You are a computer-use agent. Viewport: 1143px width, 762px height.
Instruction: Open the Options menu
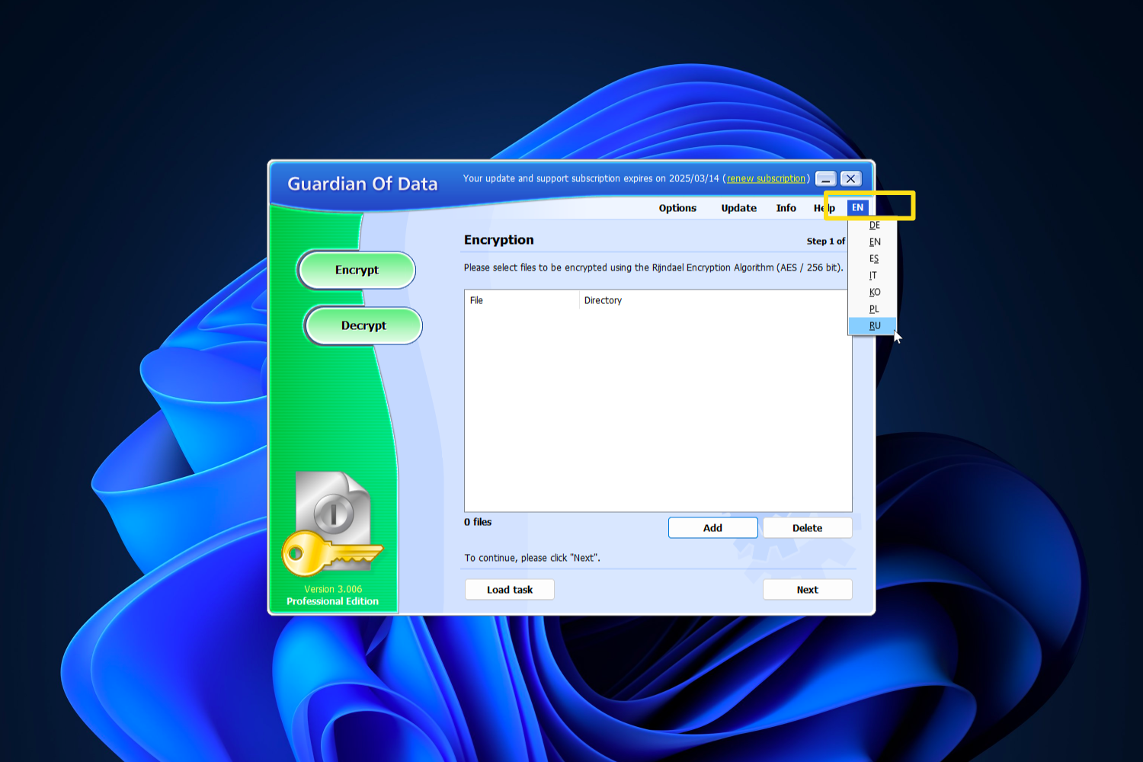[x=677, y=208]
